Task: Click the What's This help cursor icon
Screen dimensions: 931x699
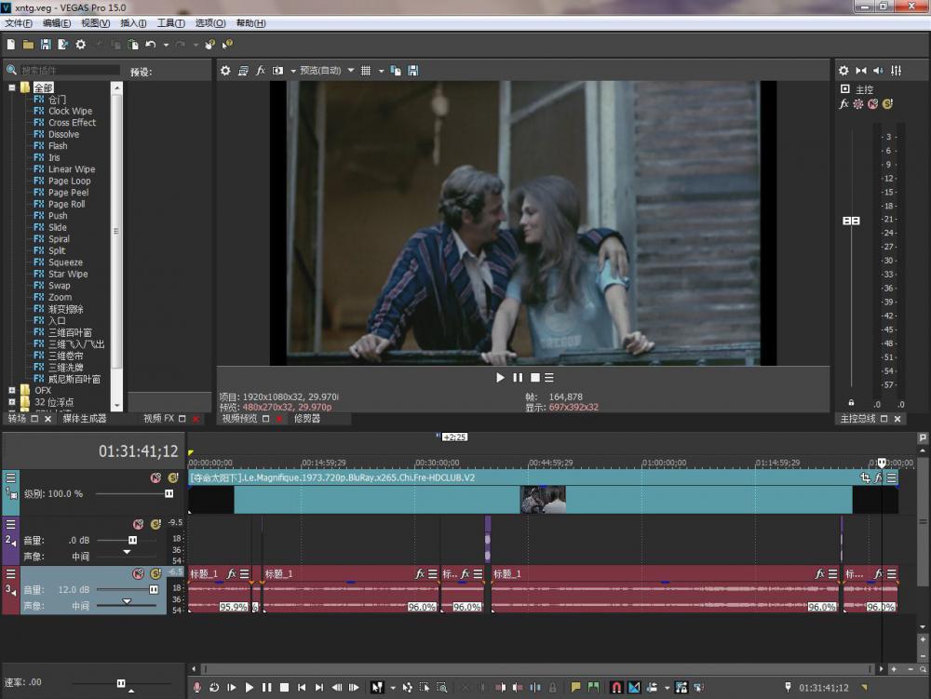Action: coord(227,45)
